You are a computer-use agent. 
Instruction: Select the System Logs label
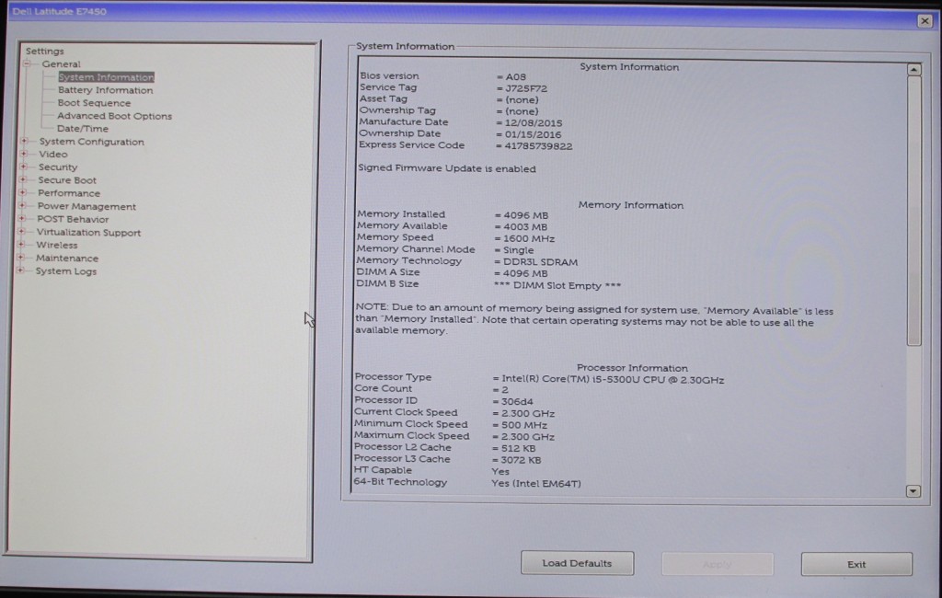[x=65, y=271]
